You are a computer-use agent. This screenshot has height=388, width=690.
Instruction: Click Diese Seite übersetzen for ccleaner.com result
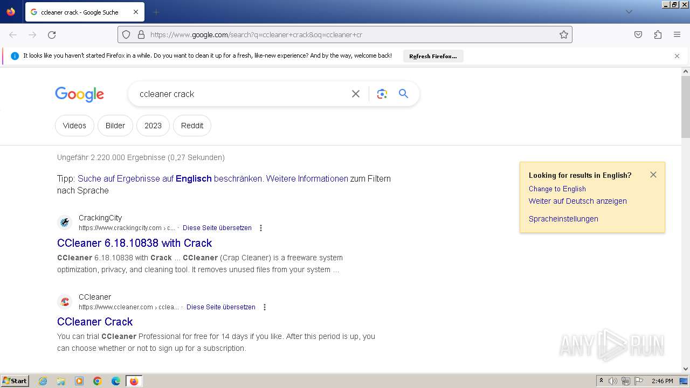tap(221, 307)
